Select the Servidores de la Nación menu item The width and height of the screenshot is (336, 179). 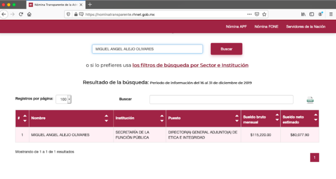point(305,26)
